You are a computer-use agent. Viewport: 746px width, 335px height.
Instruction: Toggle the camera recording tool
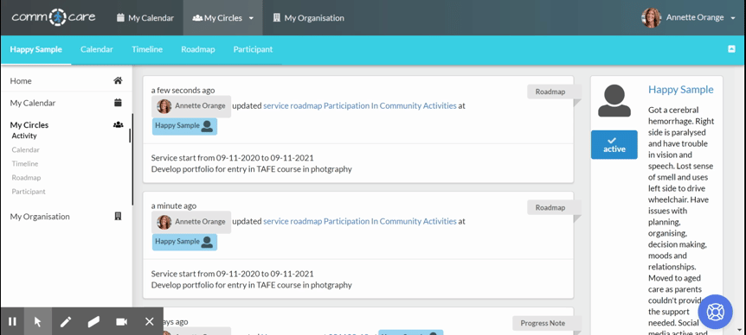click(122, 322)
